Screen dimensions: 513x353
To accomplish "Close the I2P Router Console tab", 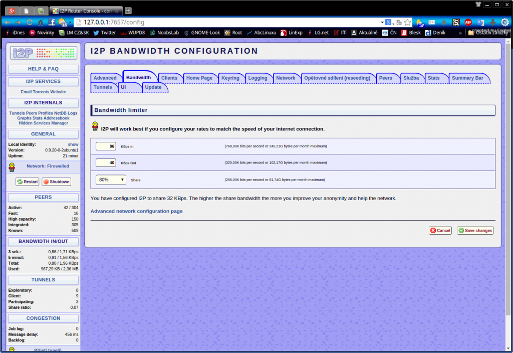I will [x=117, y=11].
